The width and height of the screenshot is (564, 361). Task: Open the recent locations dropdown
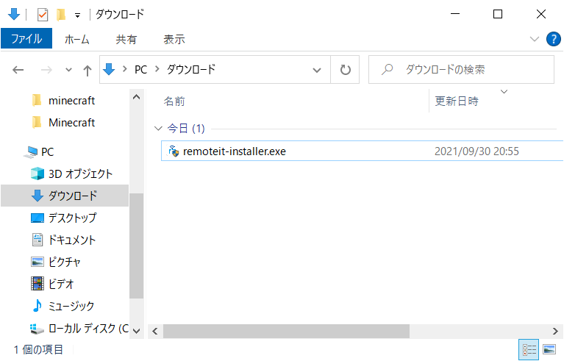tap(68, 70)
